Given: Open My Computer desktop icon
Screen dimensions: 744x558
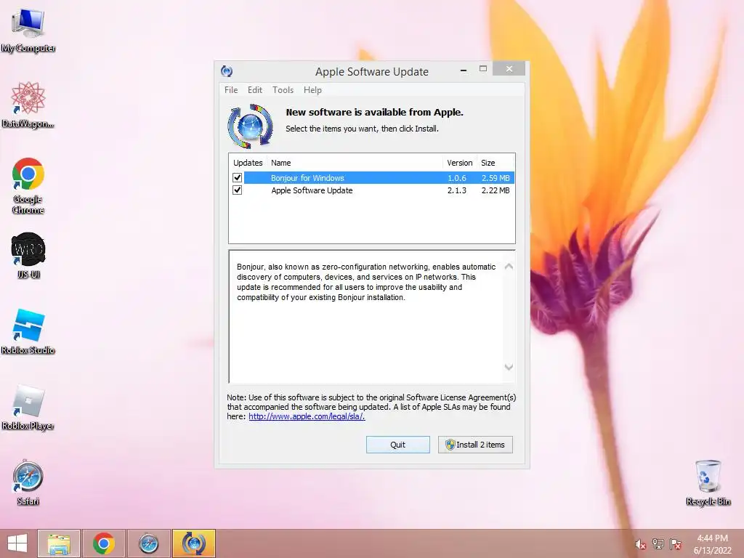Looking at the screenshot, I should 28,29.
